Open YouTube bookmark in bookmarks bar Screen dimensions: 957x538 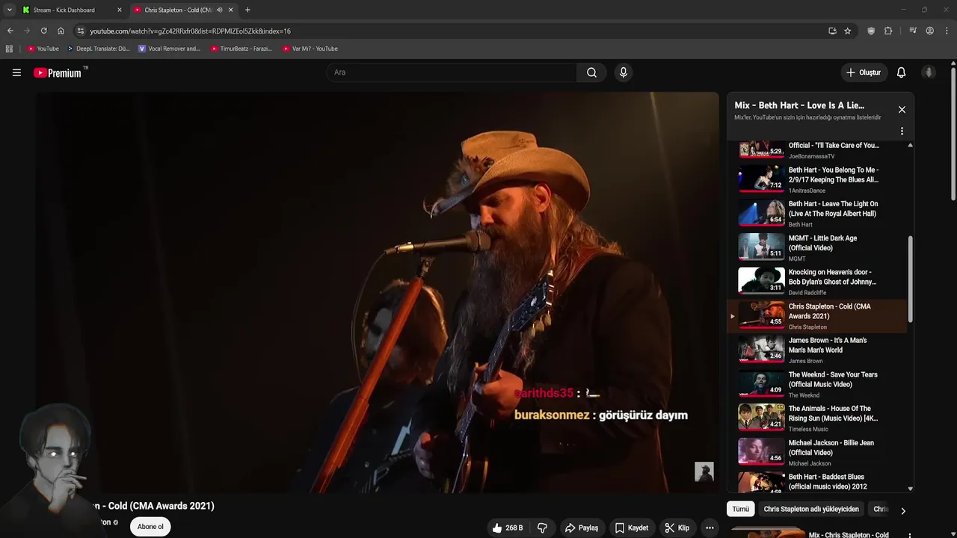point(43,49)
